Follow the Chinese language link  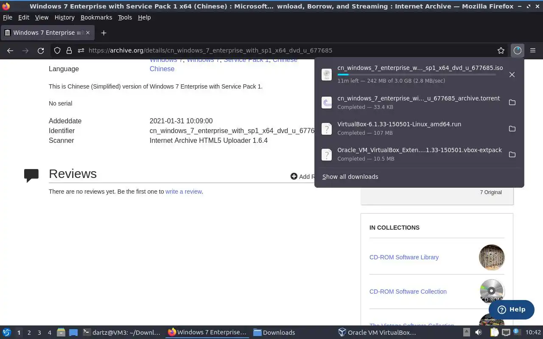tap(162, 69)
